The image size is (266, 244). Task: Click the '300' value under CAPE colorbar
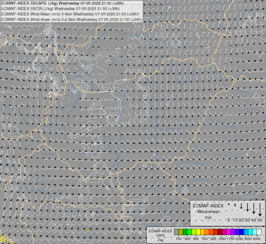pos(187,239)
